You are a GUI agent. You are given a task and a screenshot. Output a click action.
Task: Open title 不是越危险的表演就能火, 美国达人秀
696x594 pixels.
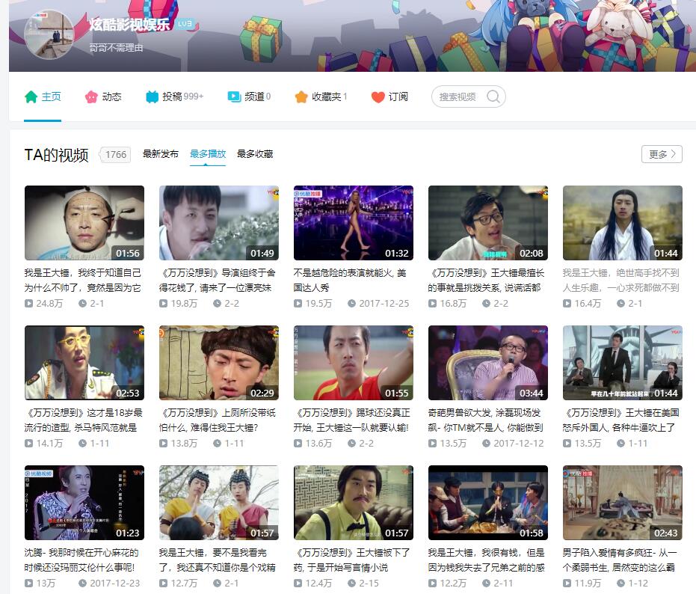tap(350, 281)
